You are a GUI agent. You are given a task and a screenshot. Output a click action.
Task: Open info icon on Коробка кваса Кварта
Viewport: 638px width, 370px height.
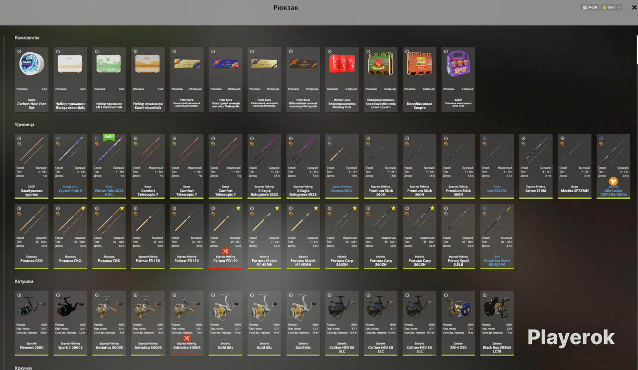(x=407, y=51)
